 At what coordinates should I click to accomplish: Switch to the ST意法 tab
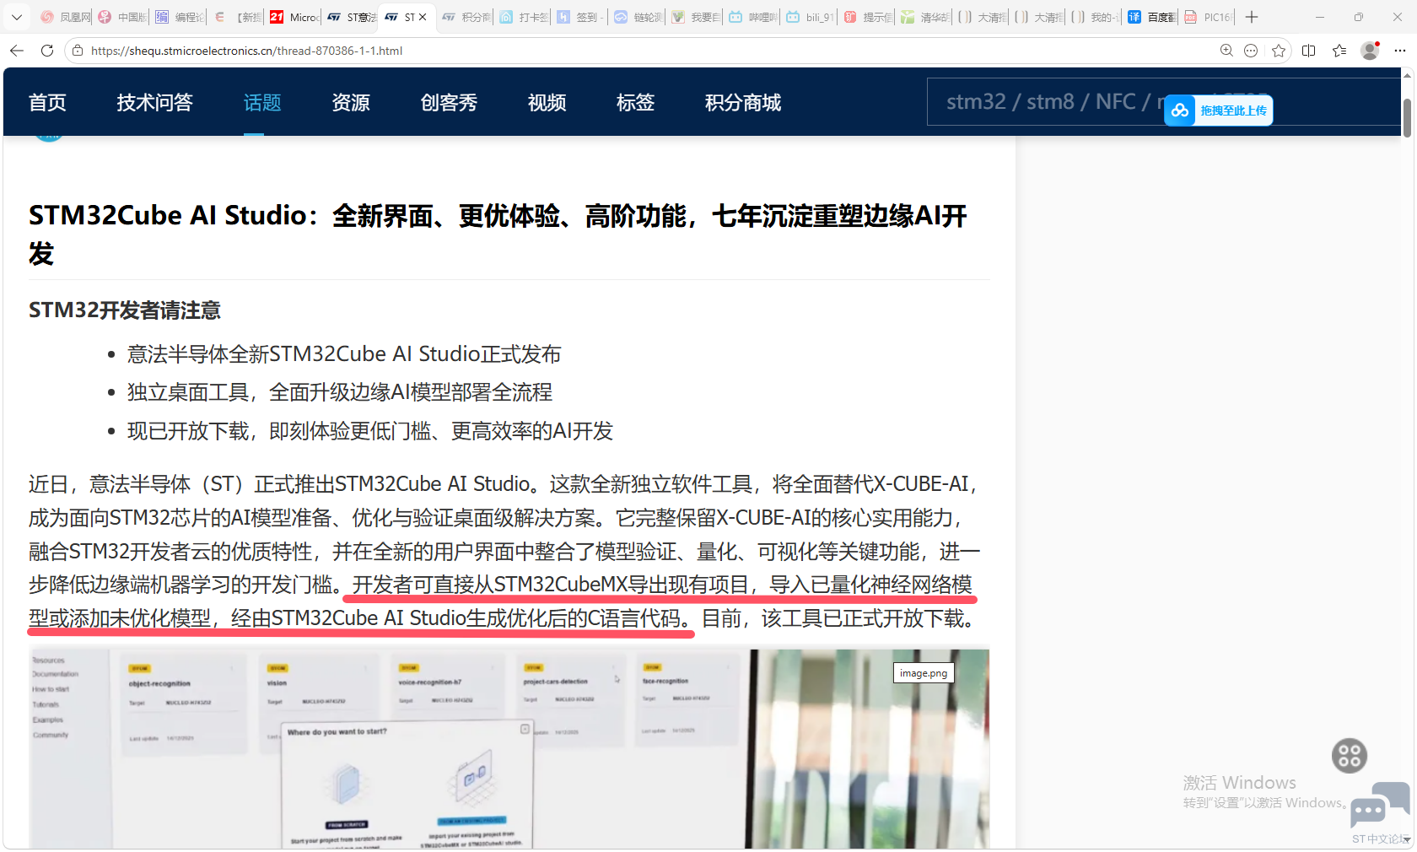(352, 17)
